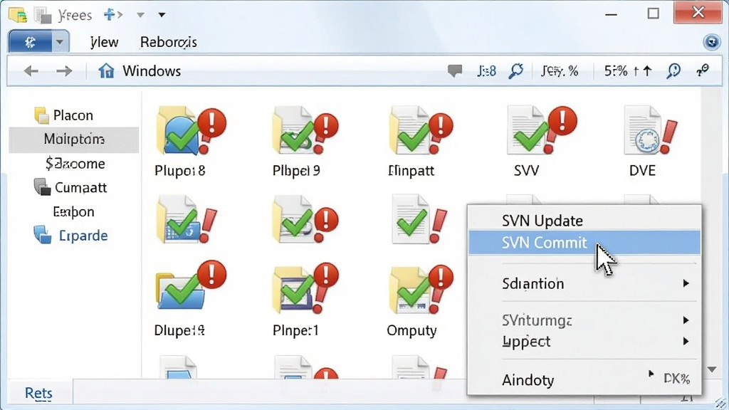Click the magnifier search icon in toolbar
Screen dimensions: 729x410
tap(515, 71)
